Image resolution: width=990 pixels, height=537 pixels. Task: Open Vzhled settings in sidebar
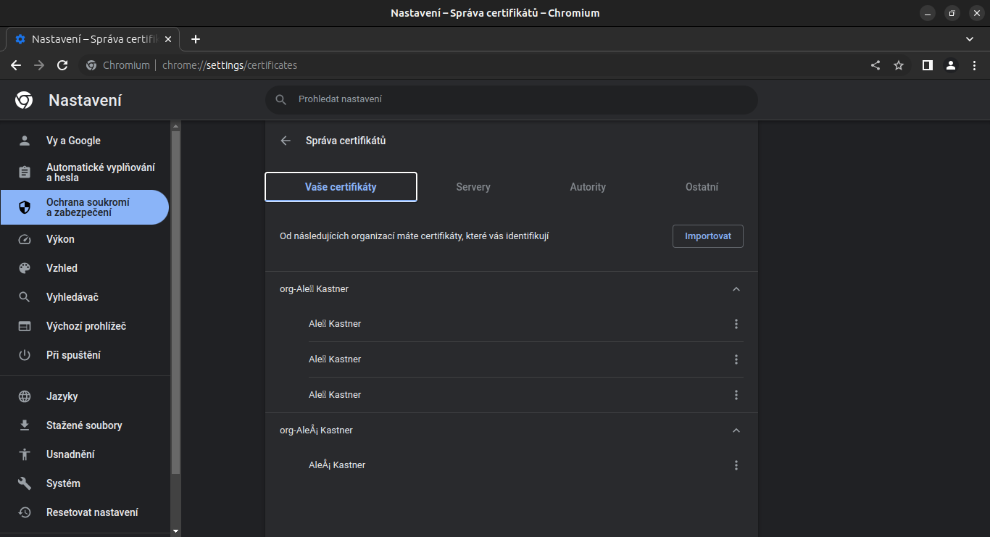pos(62,268)
